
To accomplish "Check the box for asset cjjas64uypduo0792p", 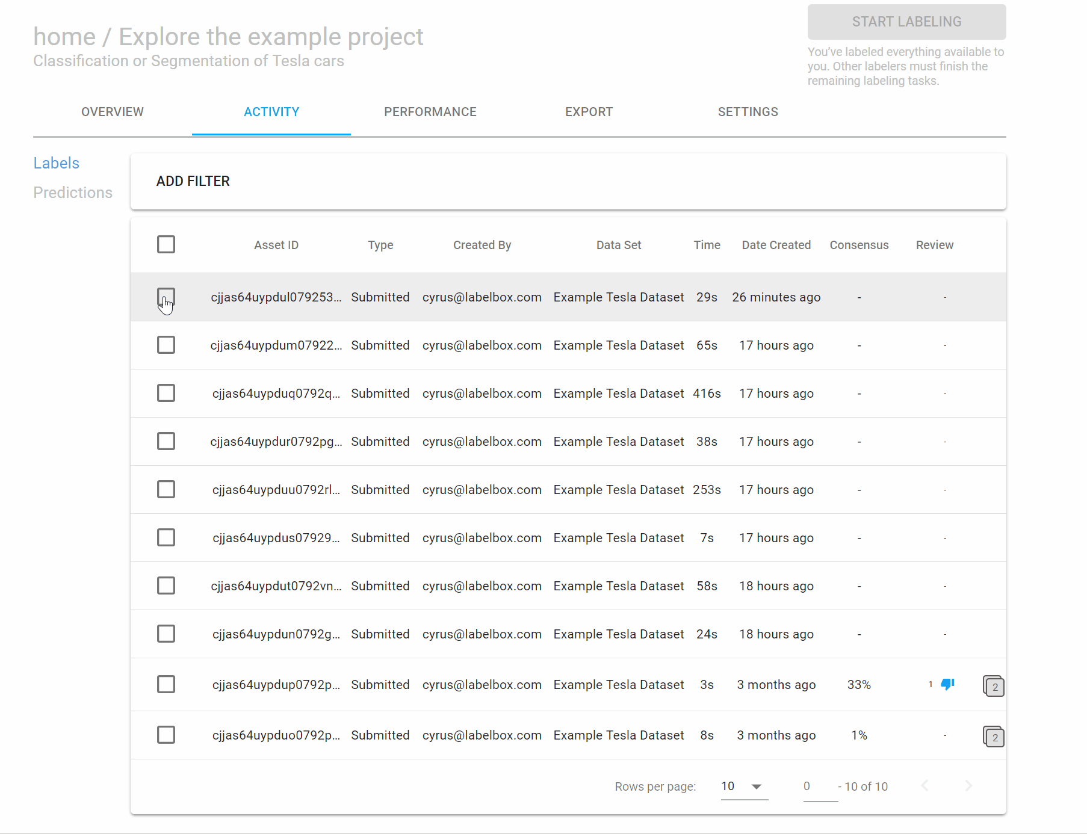I will click(x=166, y=735).
